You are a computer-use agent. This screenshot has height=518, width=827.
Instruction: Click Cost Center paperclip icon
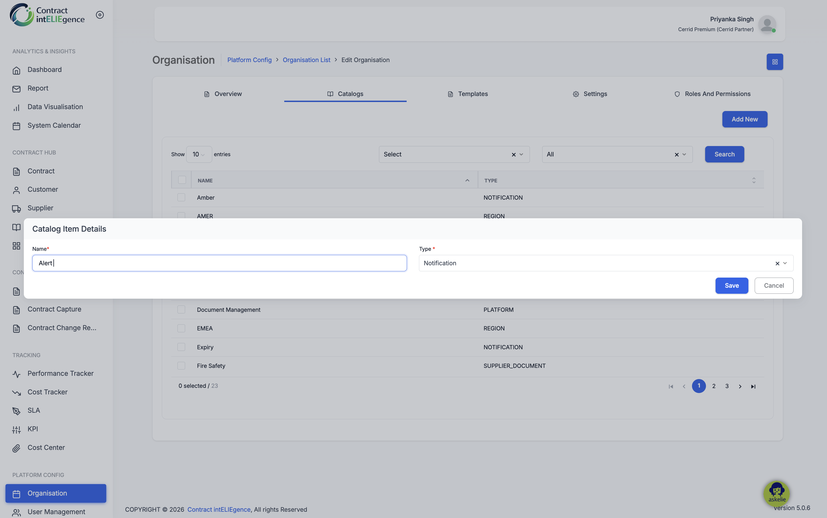coord(16,448)
